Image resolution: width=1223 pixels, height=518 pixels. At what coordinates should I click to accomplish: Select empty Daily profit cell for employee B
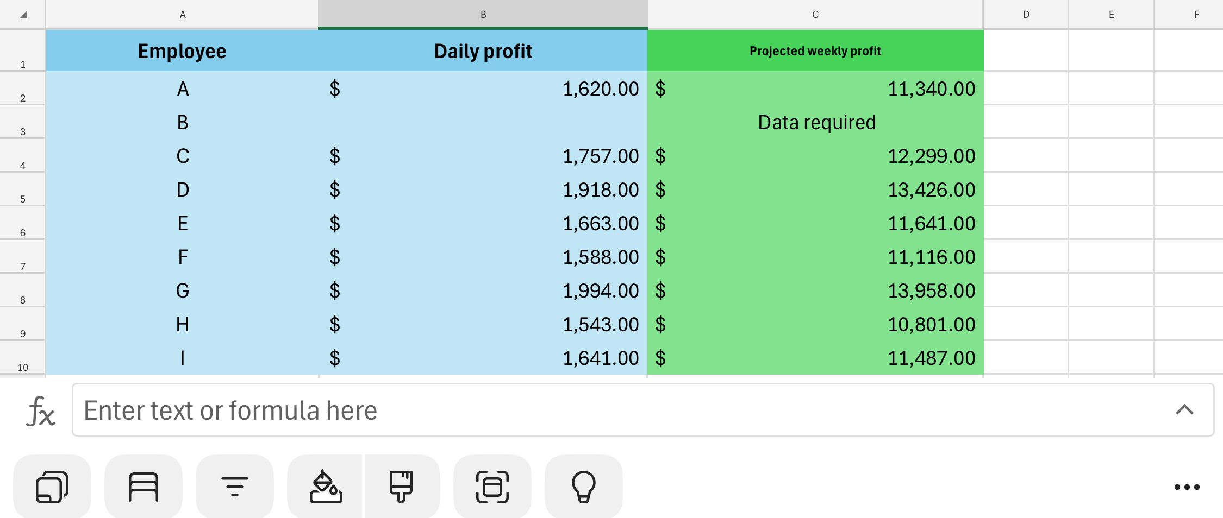click(x=483, y=122)
